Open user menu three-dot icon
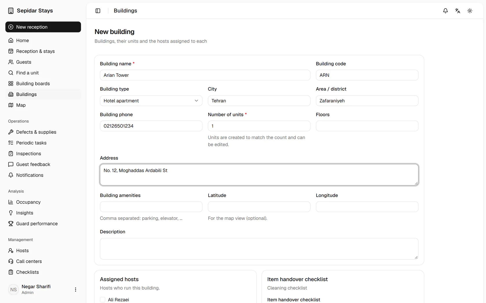Image resolution: width=486 pixels, height=303 pixels. coord(76,289)
